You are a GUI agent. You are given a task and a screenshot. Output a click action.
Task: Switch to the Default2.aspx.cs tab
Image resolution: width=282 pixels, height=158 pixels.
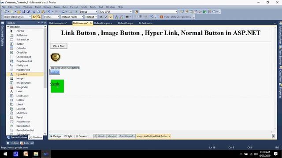coord(103,23)
